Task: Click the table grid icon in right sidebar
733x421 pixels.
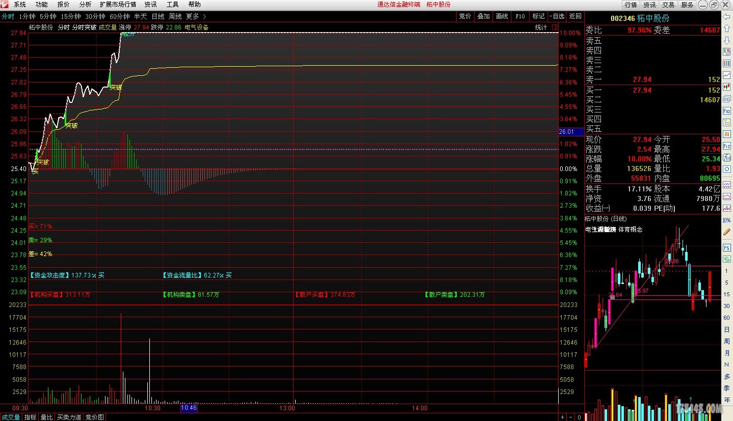Action: [x=726, y=64]
